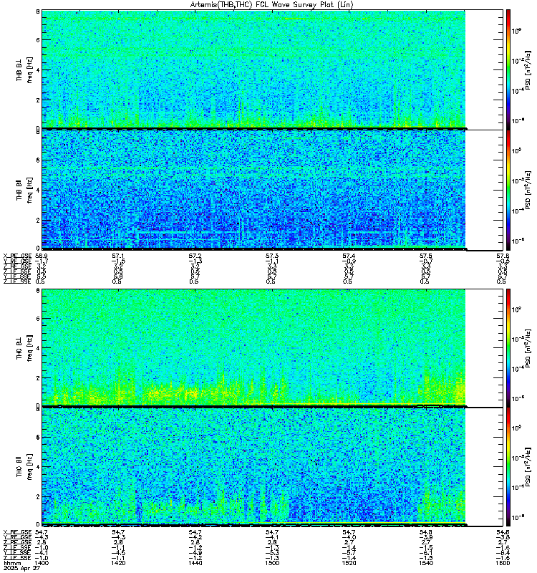Click the THB B⊥ PSD color bar
This screenshot has height=573, width=537.
(508, 69)
